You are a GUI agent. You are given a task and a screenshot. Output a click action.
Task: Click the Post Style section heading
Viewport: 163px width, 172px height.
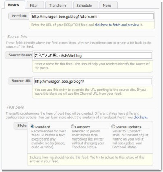pos(15,107)
